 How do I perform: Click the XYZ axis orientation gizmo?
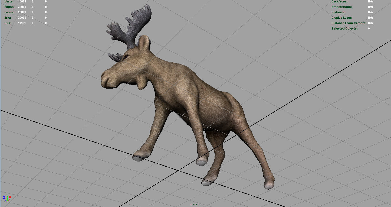click(x=7, y=198)
